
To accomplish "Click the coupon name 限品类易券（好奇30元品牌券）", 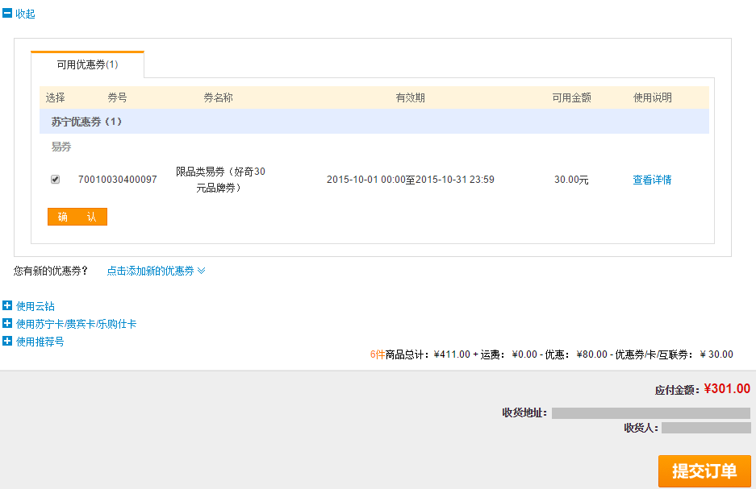I will point(220,180).
